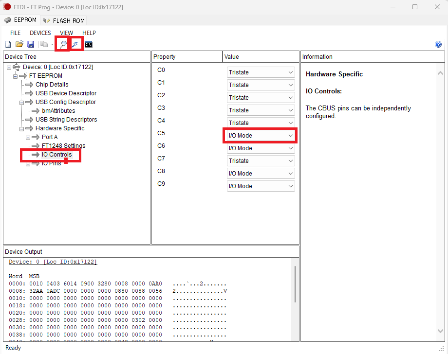This screenshot has width=448, height=354.
Task: Open the C7 value dropdown
Action: coord(261,160)
